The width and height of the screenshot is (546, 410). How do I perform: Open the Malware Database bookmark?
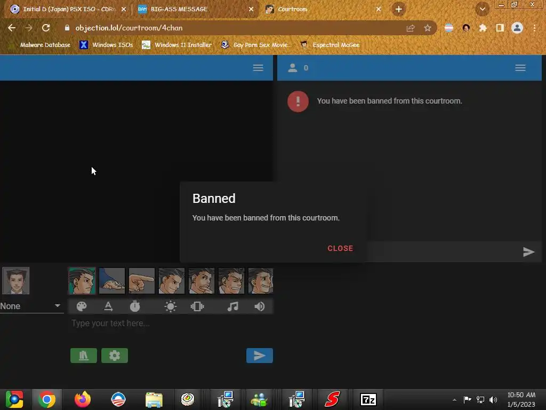point(41,45)
